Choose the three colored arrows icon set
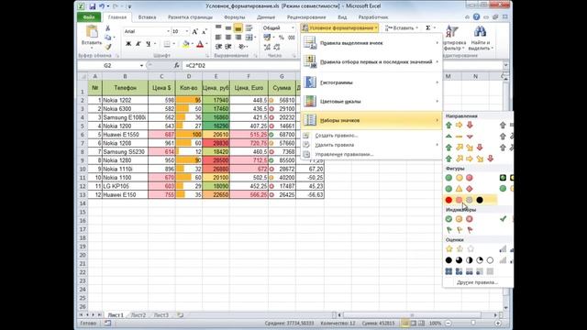Image resolution: width=587 pixels, height=330 pixels. pyautogui.click(x=459, y=126)
